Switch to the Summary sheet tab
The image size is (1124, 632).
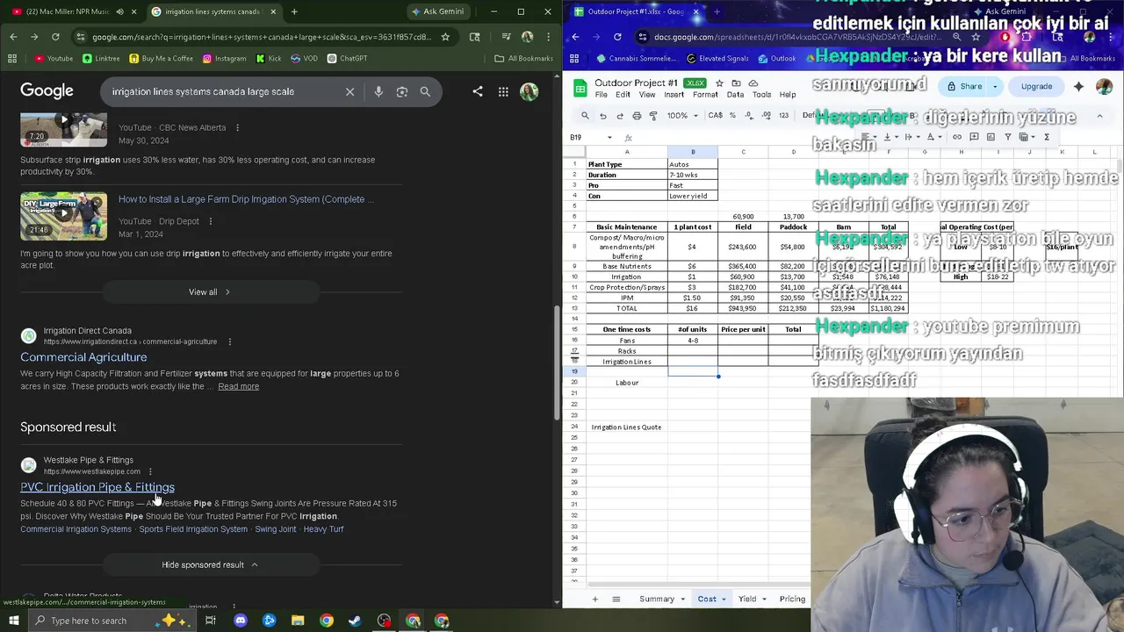pyautogui.click(x=657, y=599)
